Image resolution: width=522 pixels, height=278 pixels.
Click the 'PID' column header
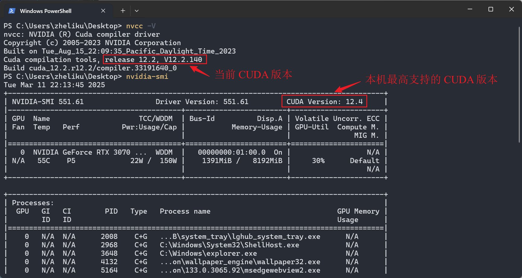pyautogui.click(x=111, y=211)
